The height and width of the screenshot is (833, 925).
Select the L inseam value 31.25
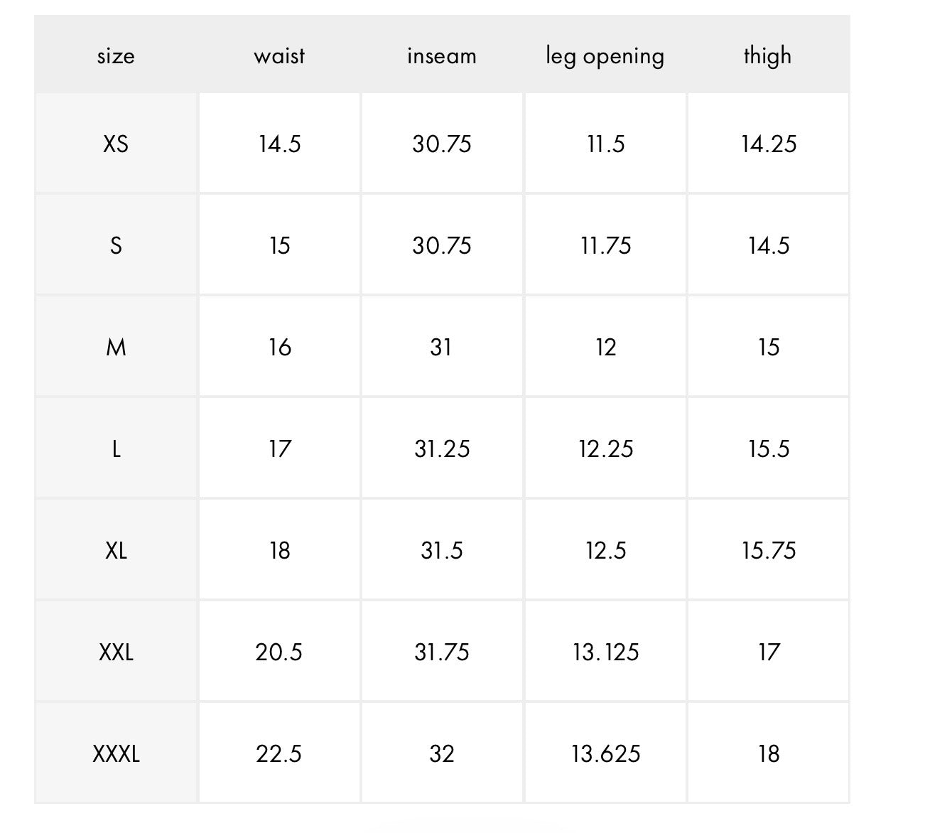[x=442, y=449]
